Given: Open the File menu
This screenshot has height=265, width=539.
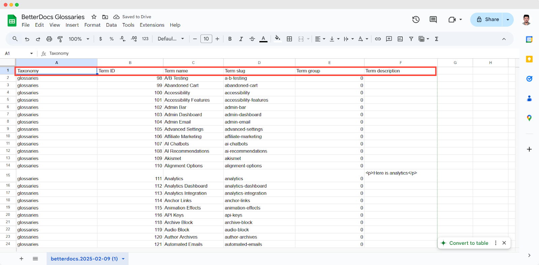Looking at the screenshot, I should click(x=26, y=25).
